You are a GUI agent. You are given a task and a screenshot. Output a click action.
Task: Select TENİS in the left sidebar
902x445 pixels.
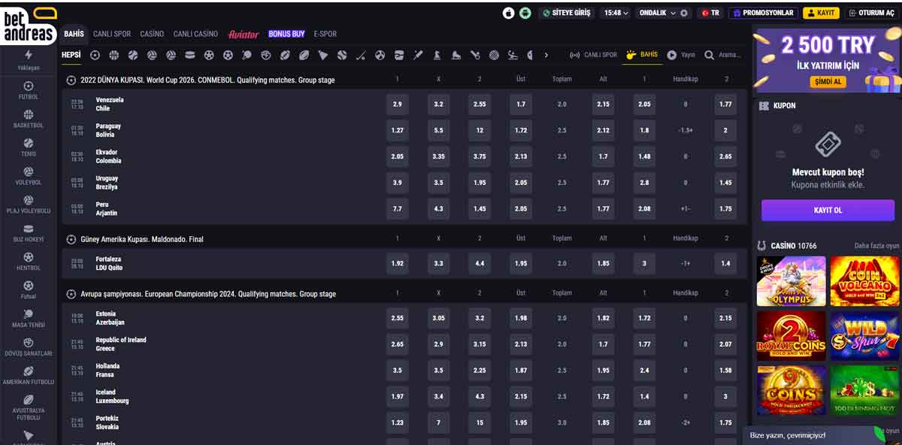[29, 147]
